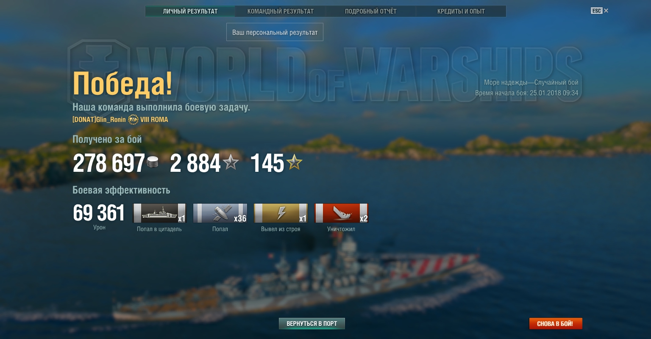The image size is (651, 339).
Task: Click the Ваш персональный результат tooltip
Action: click(275, 32)
